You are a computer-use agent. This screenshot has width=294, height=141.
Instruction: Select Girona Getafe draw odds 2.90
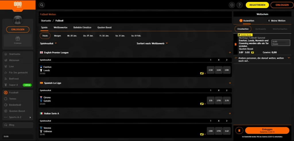[x=218, y=100]
